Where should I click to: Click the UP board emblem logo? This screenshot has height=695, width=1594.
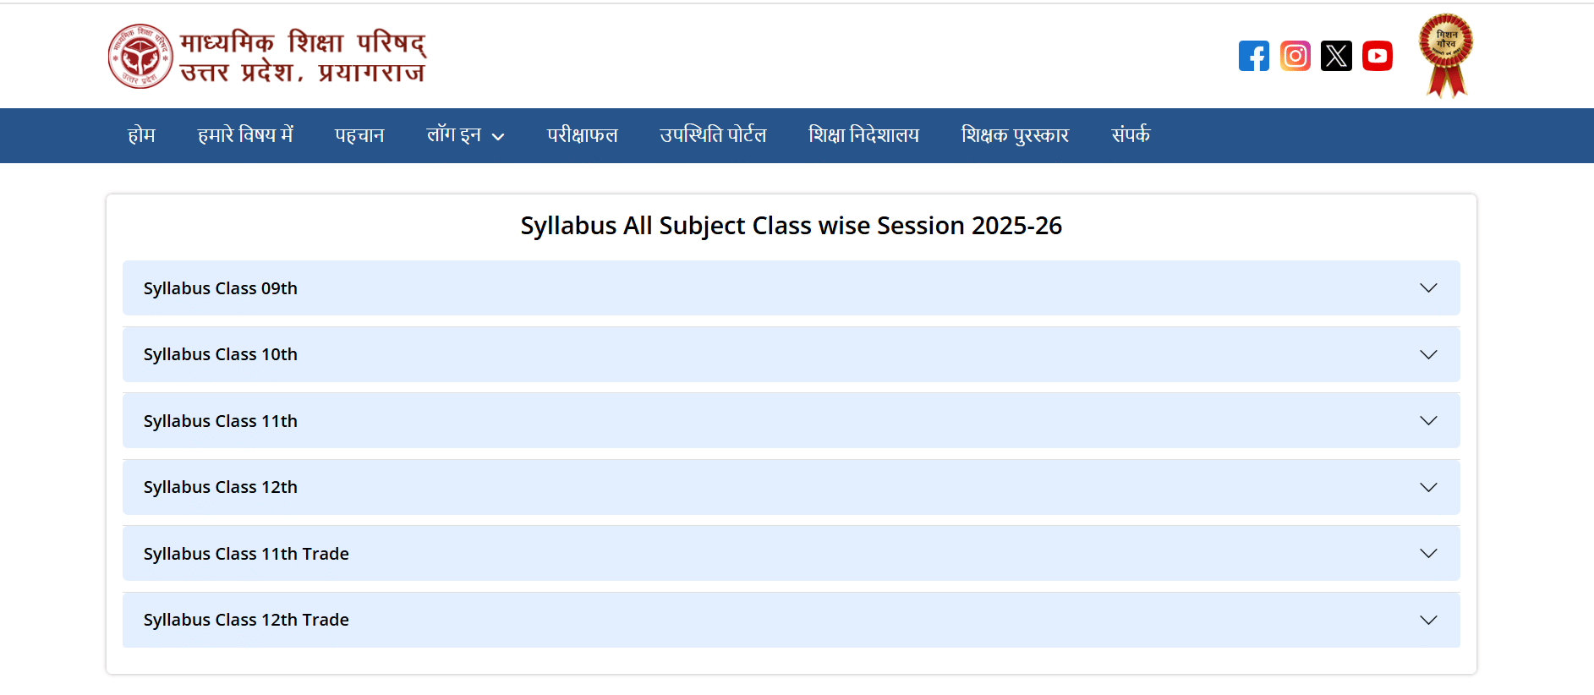(x=140, y=56)
